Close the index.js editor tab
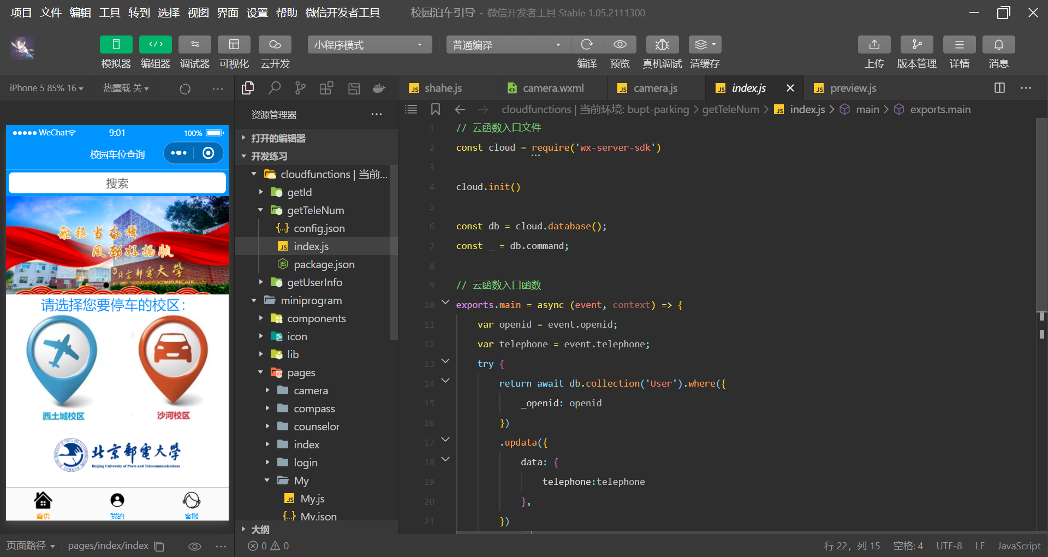Viewport: 1048px width, 557px height. pyautogui.click(x=790, y=88)
